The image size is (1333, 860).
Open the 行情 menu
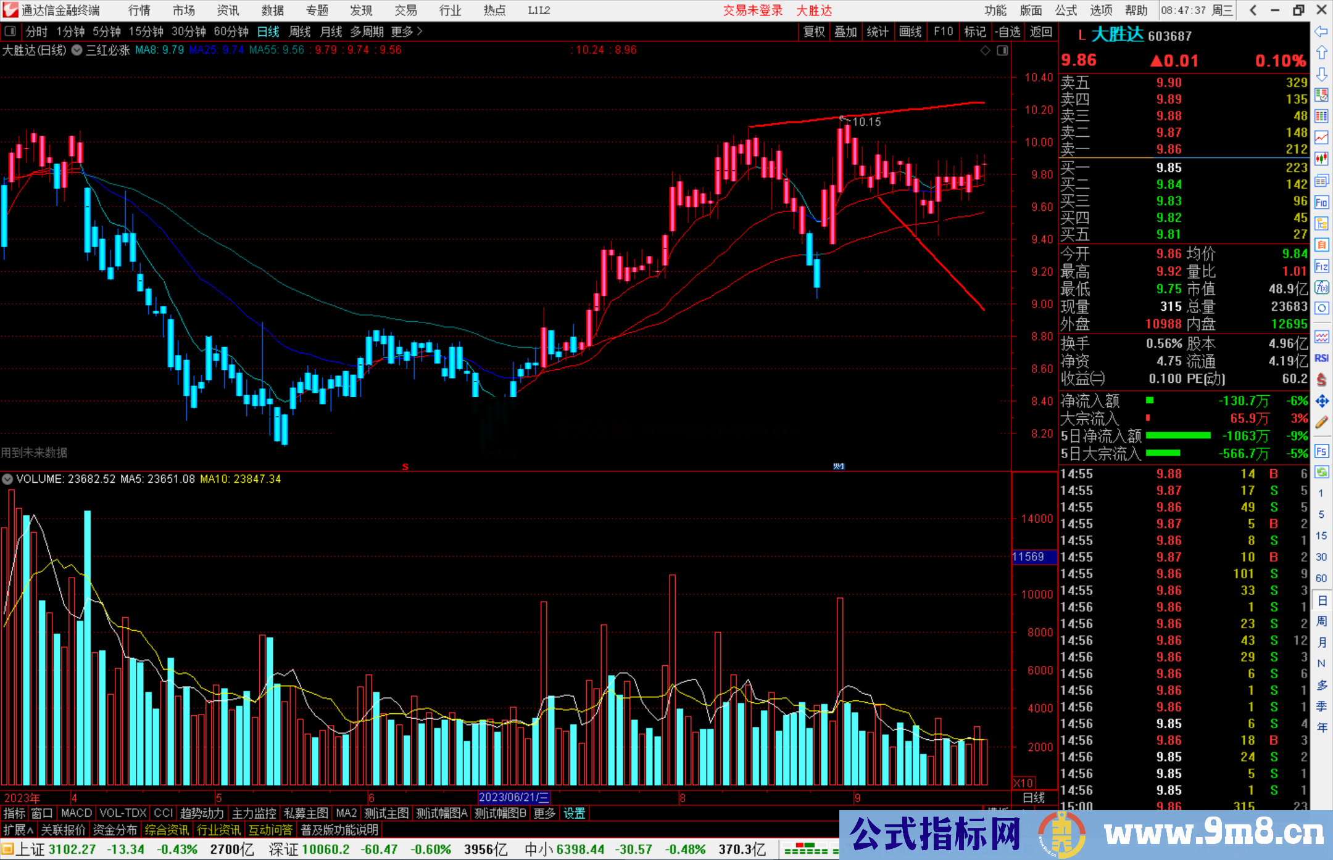pos(139,10)
